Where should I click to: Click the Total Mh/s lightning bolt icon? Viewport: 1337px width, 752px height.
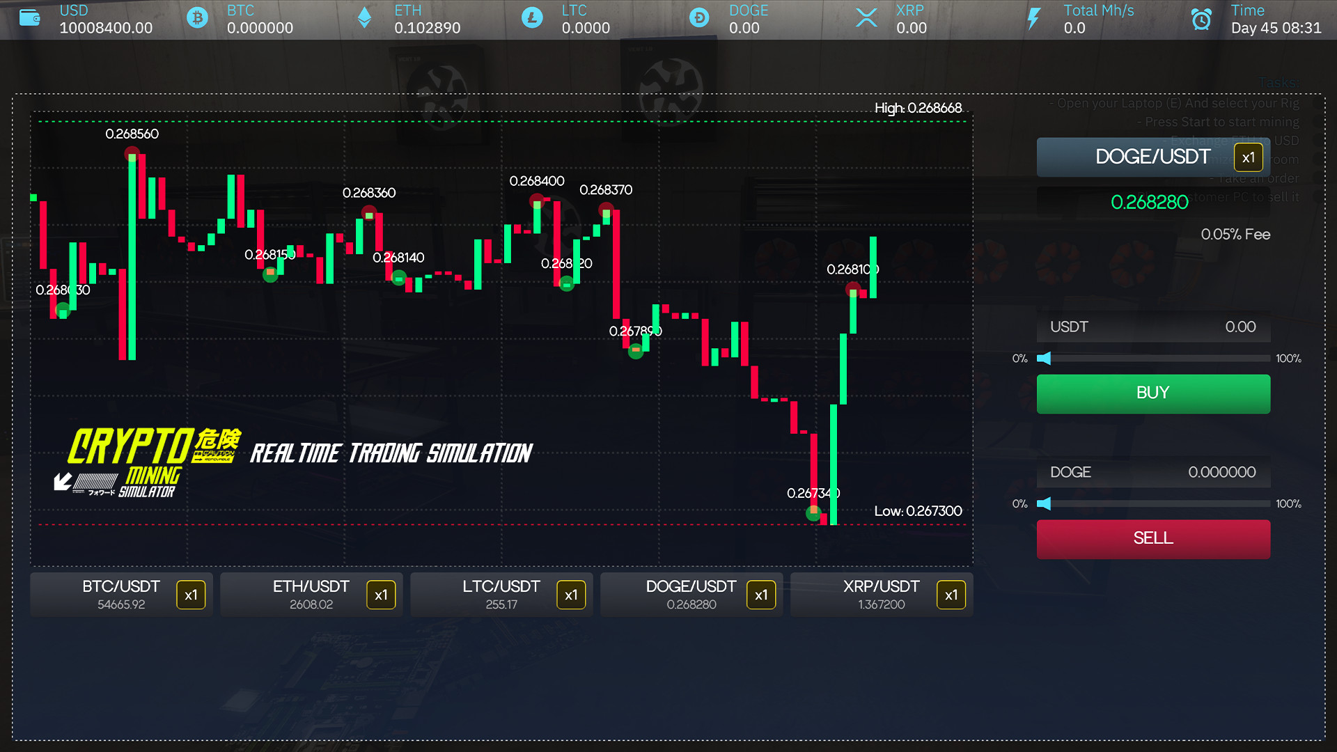tap(1031, 18)
